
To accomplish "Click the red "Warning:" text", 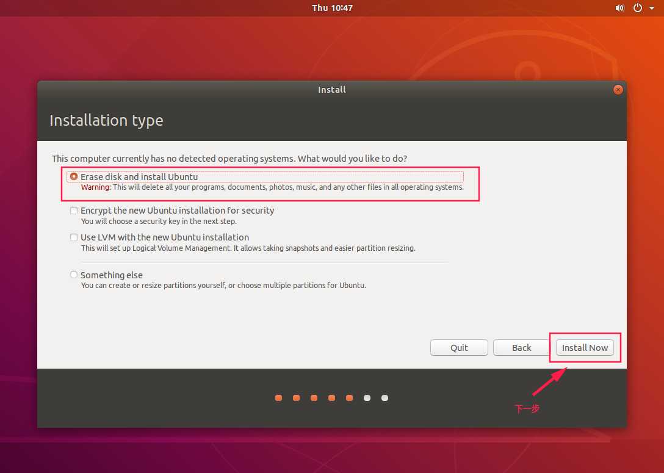I will pyautogui.click(x=96, y=187).
